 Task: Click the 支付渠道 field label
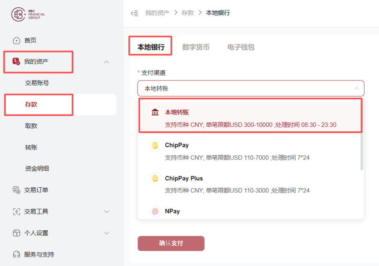point(153,73)
